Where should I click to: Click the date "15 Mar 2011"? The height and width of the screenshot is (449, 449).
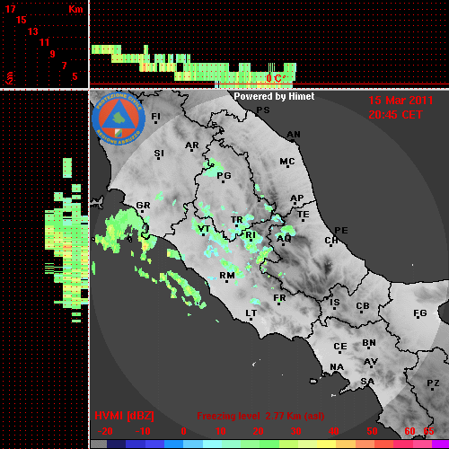coord(401,101)
